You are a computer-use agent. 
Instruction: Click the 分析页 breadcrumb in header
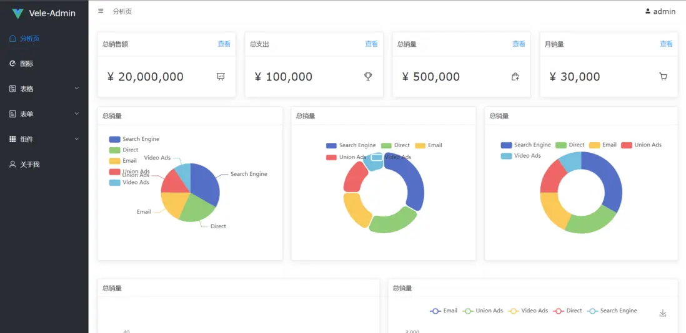pos(122,11)
